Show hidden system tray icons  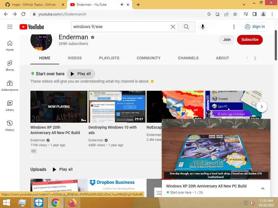239,203
